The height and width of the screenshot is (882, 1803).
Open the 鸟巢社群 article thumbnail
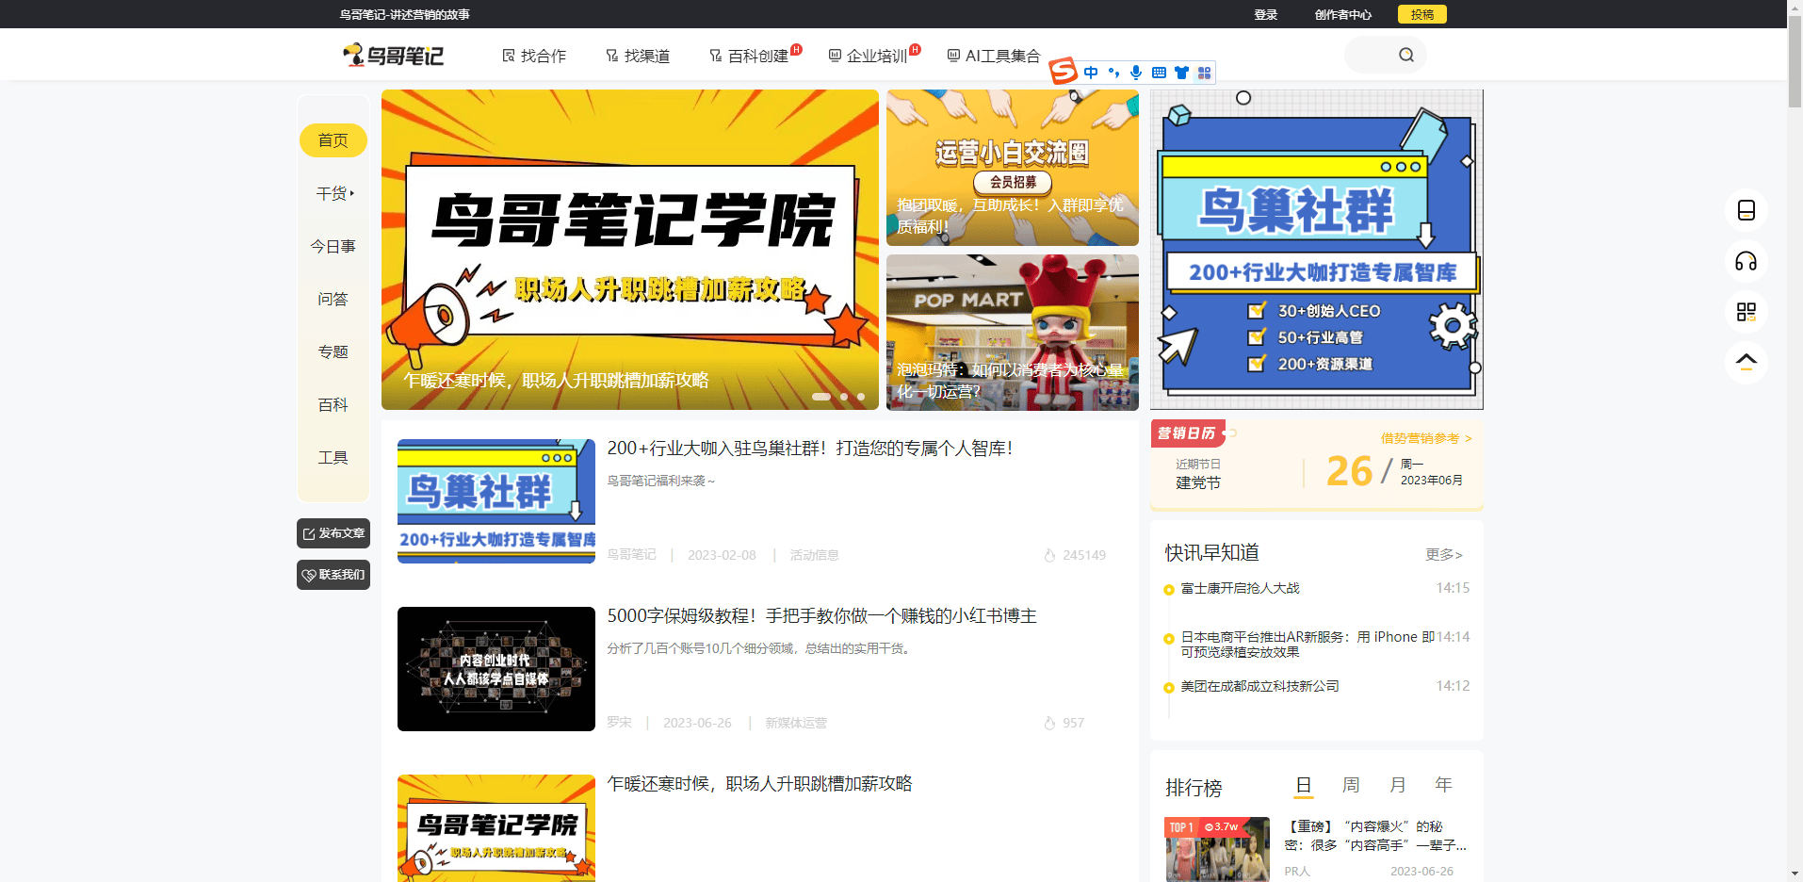tap(496, 500)
